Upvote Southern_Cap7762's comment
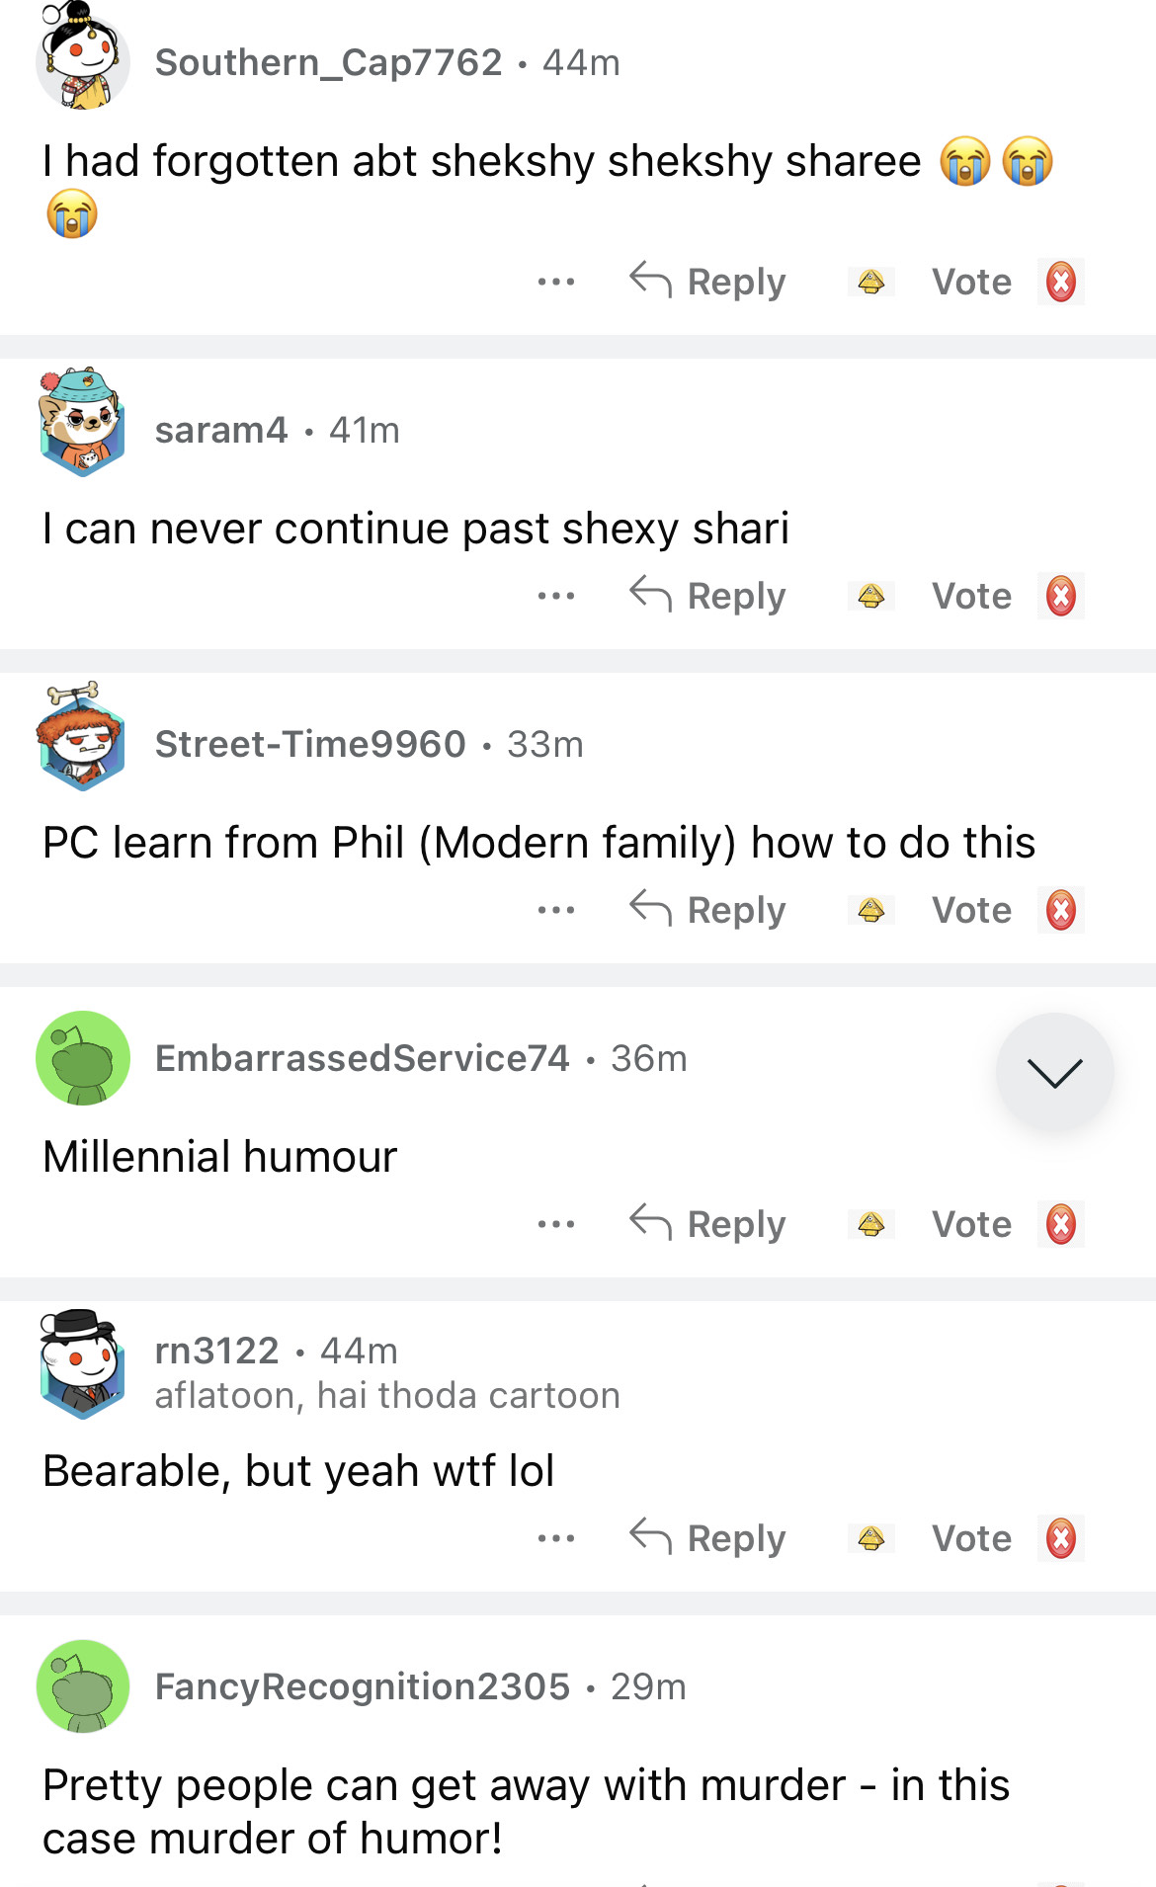 [x=870, y=283]
